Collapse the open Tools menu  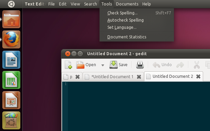tap(107, 4)
